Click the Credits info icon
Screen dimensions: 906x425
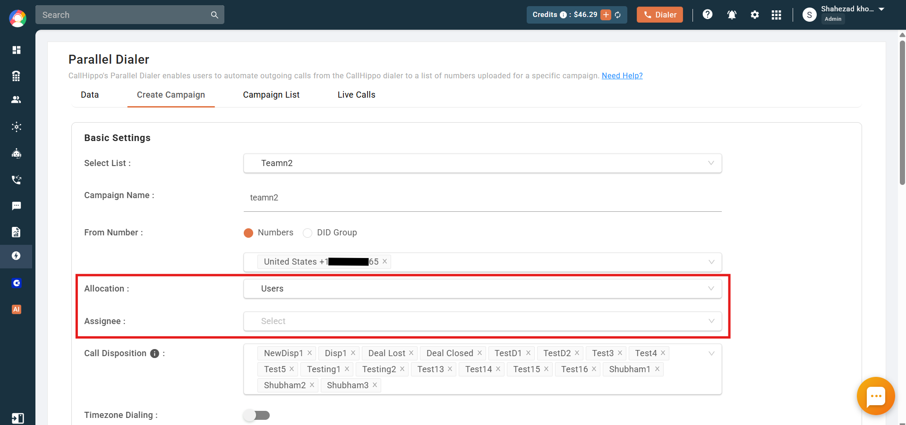pos(563,15)
